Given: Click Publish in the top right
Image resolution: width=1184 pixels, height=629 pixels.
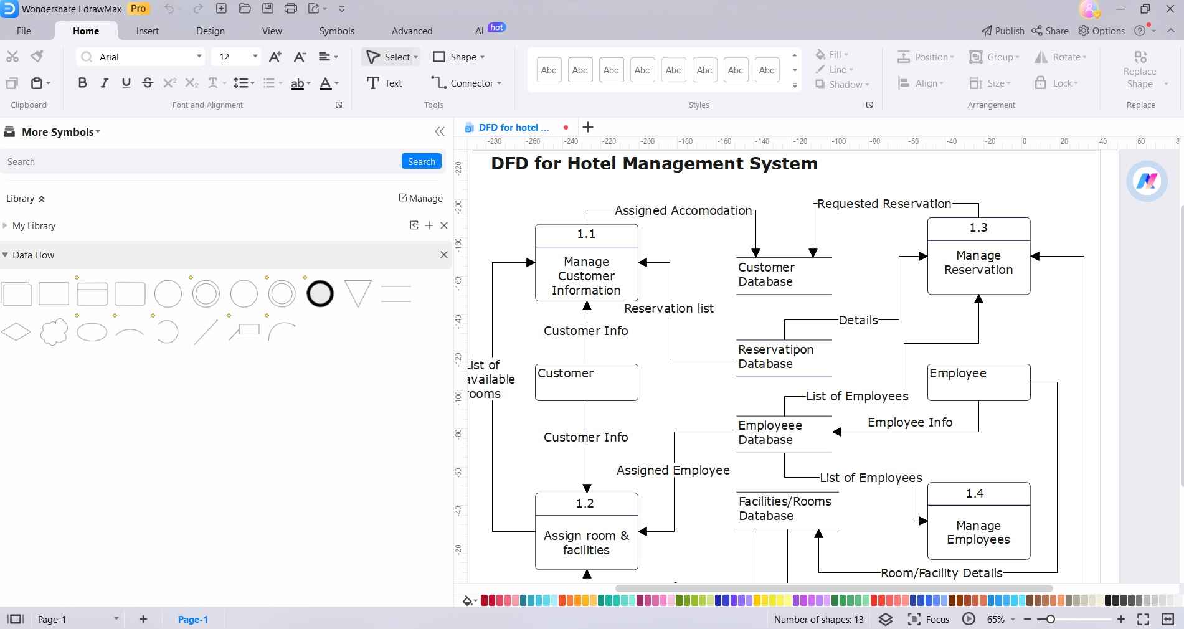Looking at the screenshot, I should coord(1003,31).
